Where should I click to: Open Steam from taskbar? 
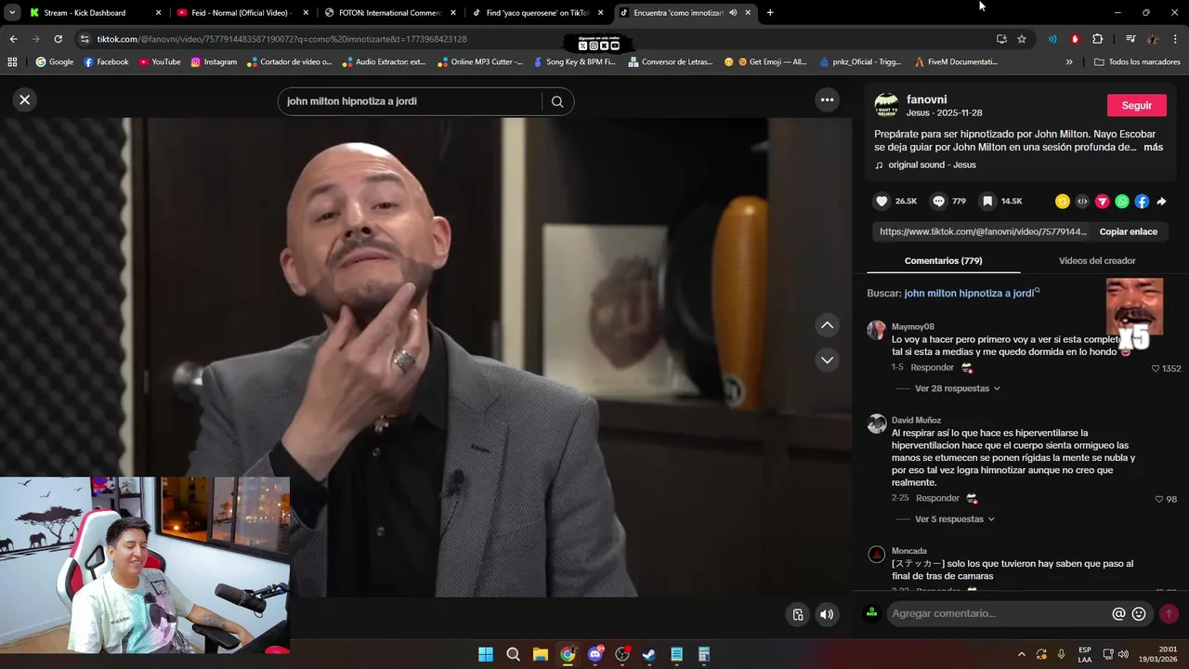pos(649,654)
